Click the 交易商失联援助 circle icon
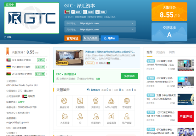 tap(58, 79)
